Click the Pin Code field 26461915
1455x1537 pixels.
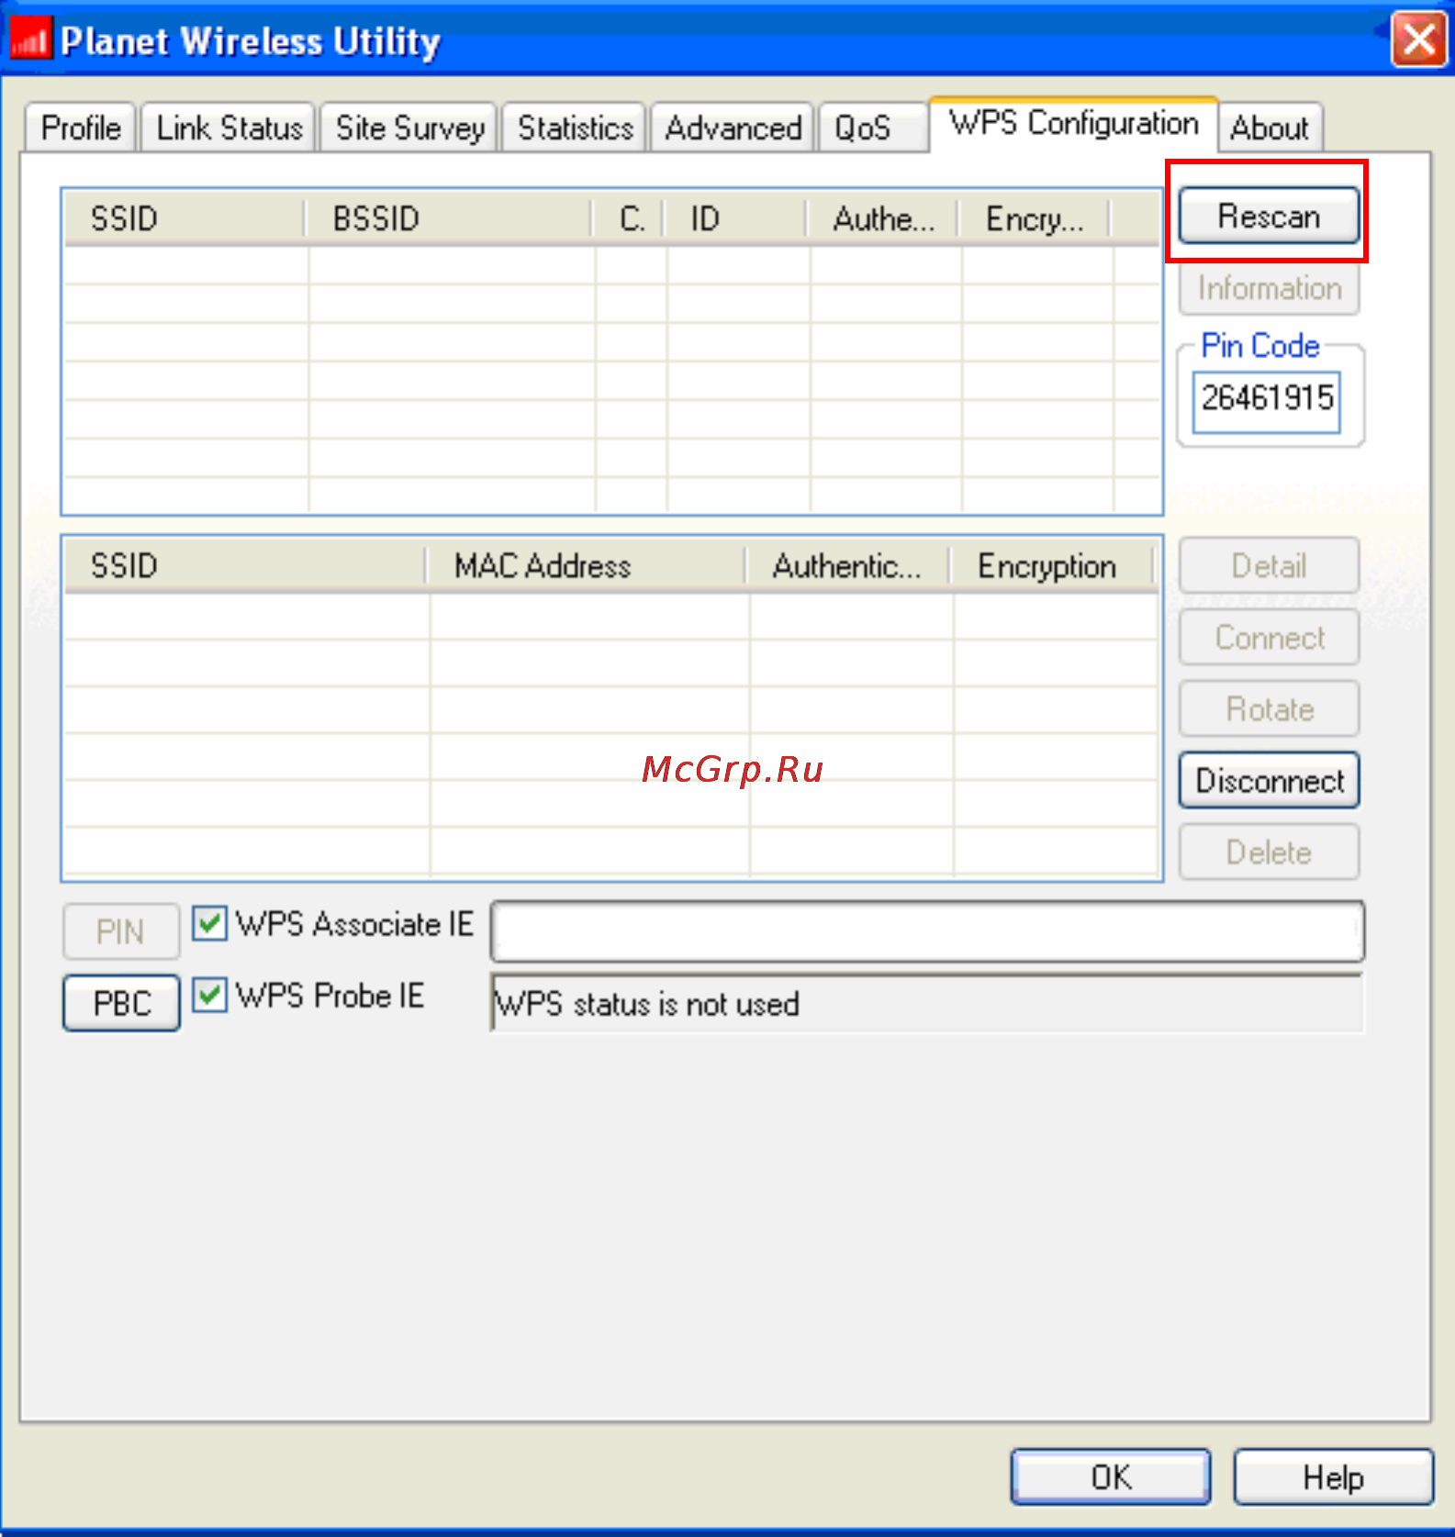1266,400
